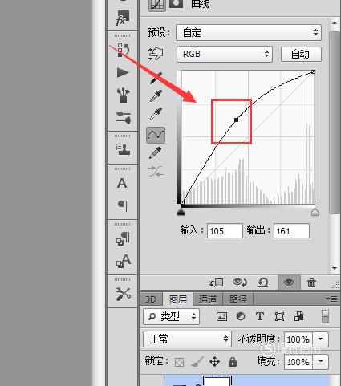Toggle edit-points curve mode button

point(156,135)
